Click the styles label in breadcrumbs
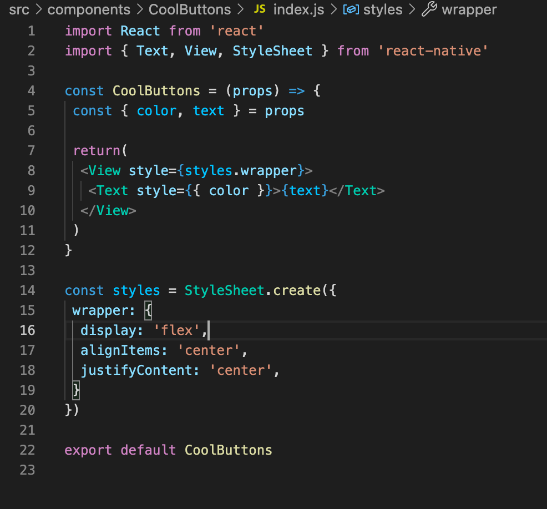This screenshot has height=509, width=547. tap(382, 9)
